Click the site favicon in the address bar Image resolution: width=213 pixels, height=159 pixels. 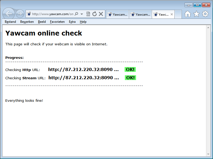[29, 14]
